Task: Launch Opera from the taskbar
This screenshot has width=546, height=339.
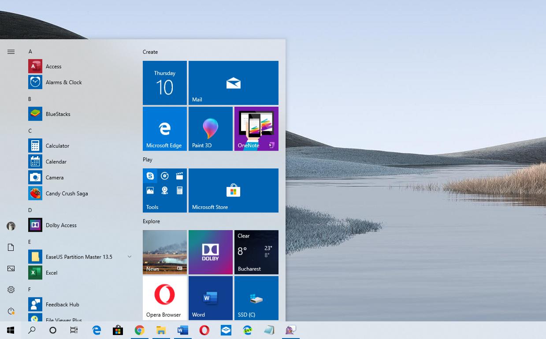Action: click(204, 330)
